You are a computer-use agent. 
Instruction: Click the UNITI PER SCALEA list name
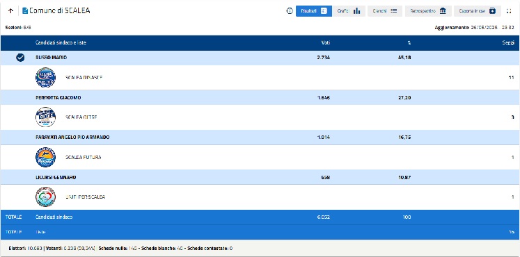[85, 197]
